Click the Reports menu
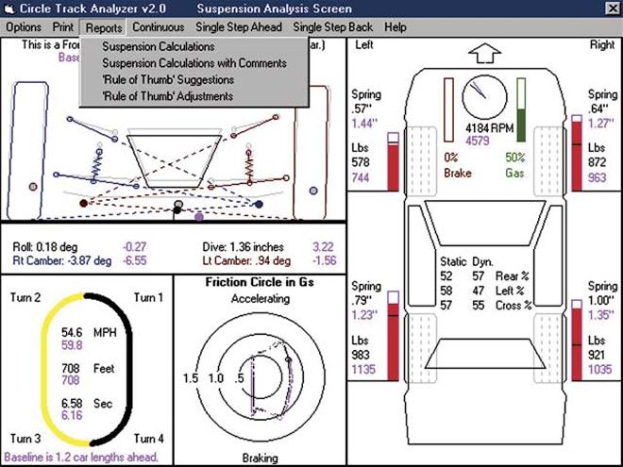 click(x=104, y=27)
